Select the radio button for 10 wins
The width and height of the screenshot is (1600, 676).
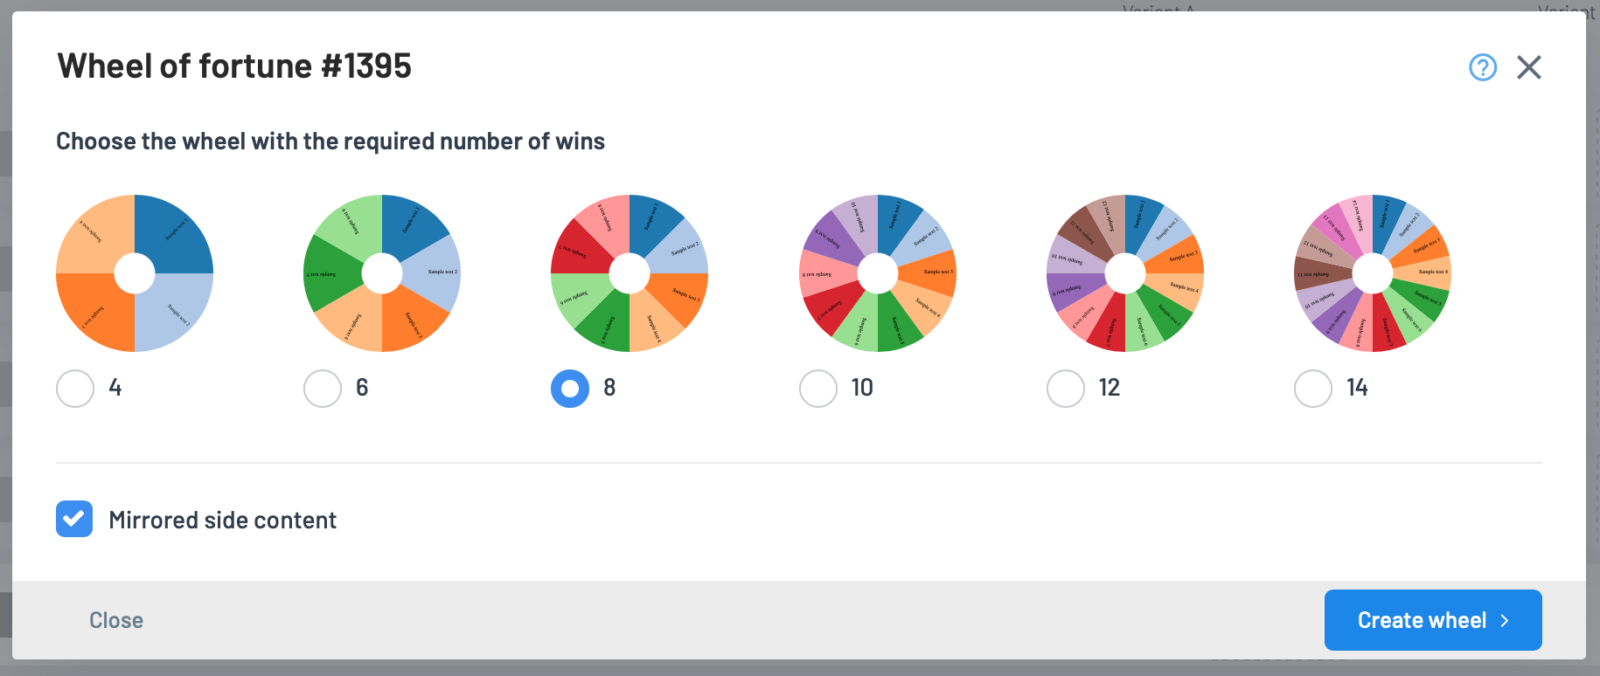[x=818, y=389]
